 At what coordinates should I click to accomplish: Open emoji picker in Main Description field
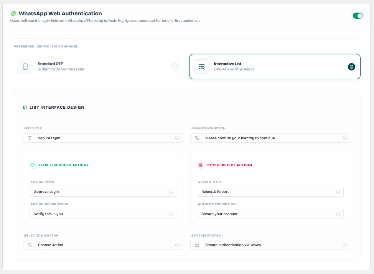click(x=345, y=138)
